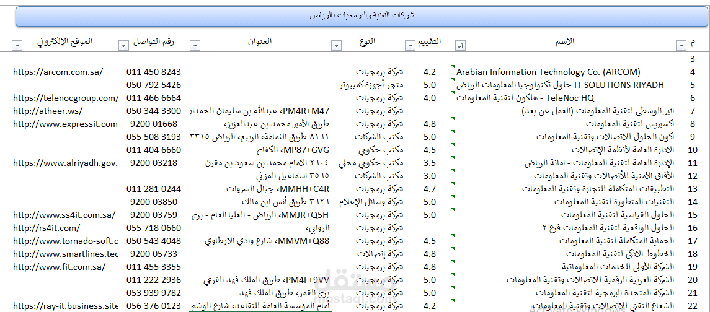This screenshot has width=710, height=312.
Task: Open the http://www.tornado-soft link
Action: click(x=65, y=241)
